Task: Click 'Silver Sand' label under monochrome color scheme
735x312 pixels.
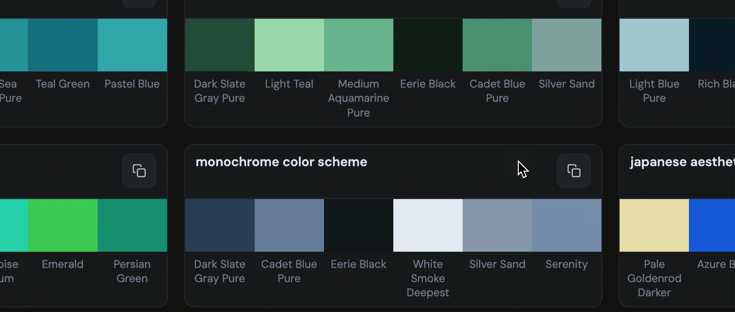Action: coord(497,264)
